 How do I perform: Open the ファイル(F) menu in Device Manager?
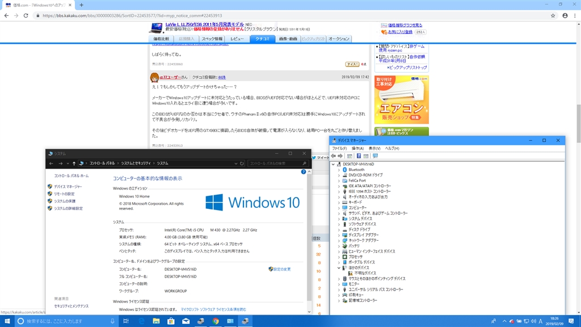click(339, 148)
